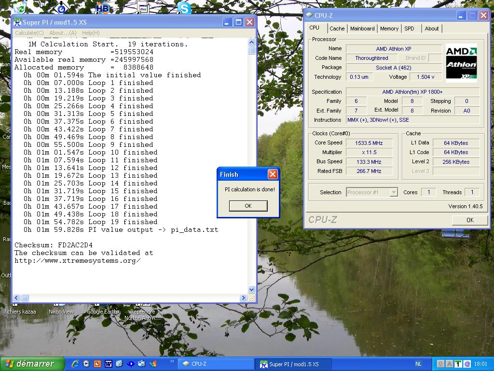The image size is (494, 371).
Task: Select the HB desktop shortcut icon
Action: pos(102,8)
